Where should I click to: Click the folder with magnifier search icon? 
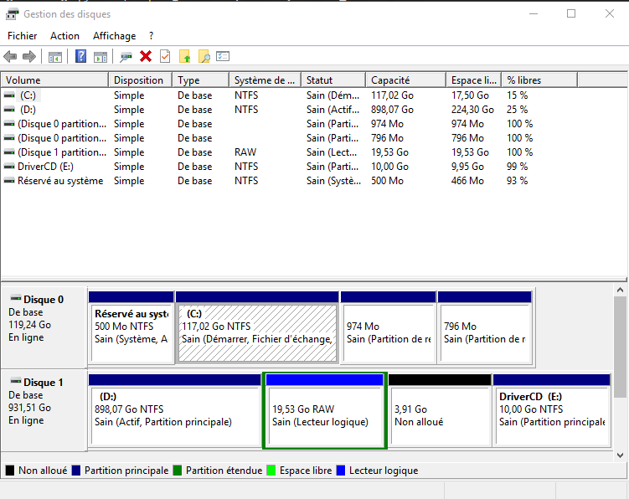pos(204,57)
